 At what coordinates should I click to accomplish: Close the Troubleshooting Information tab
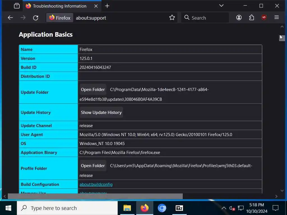click(x=96, y=6)
